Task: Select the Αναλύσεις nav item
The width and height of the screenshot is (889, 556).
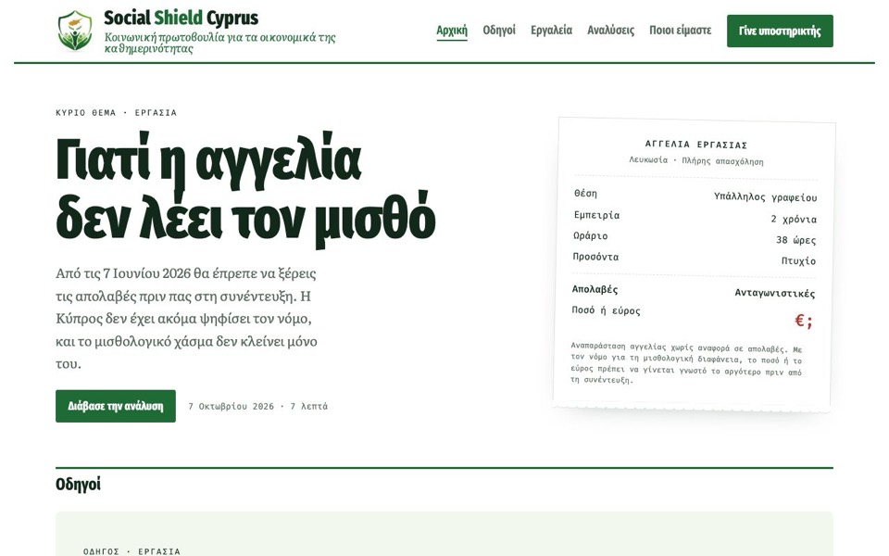Action: point(610,30)
